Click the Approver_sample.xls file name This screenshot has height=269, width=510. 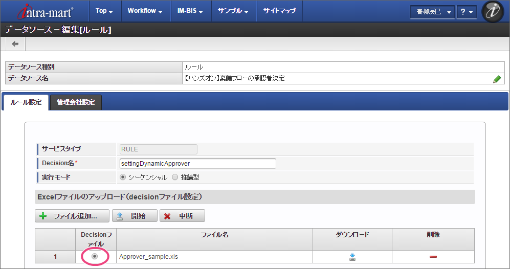click(149, 257)
